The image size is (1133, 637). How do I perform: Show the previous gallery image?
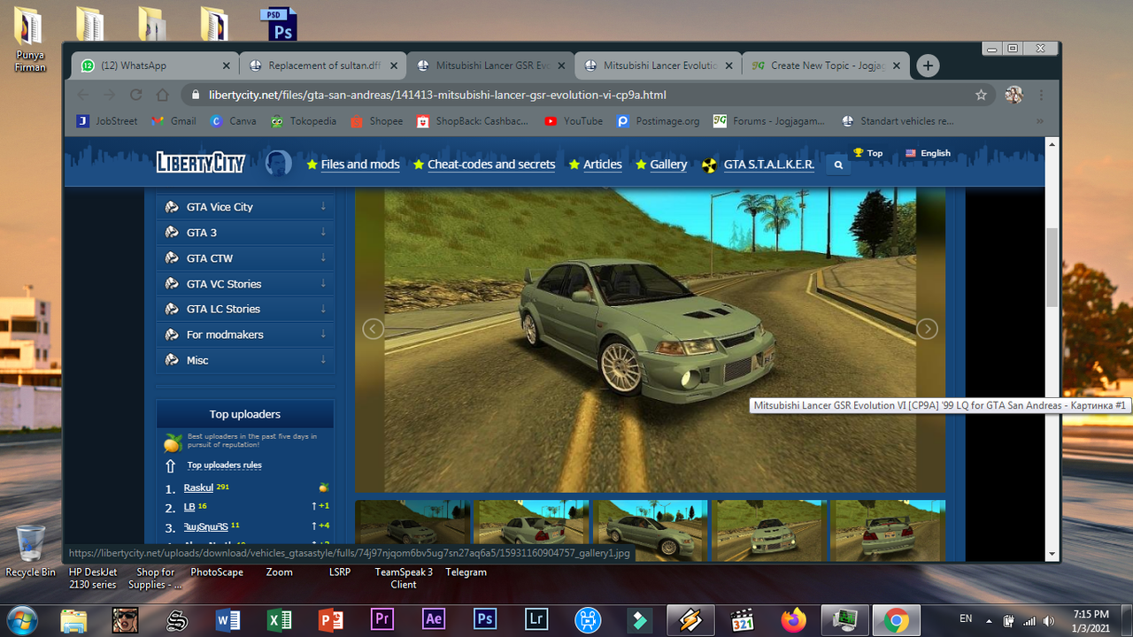click(x=374, y=329)
